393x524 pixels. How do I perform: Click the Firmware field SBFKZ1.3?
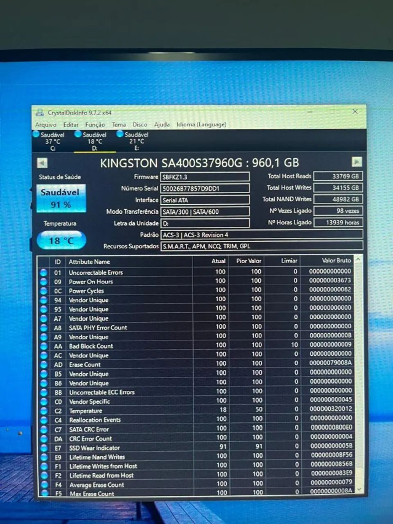pos(205,177)
